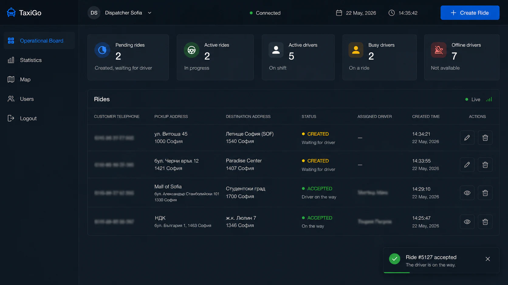Click the calendar icon beside the date
The height and width of the screenshot is (285, 508).
[339, 13]
